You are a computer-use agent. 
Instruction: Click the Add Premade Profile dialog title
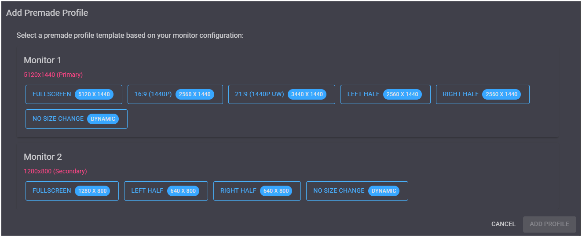pos(47,13)
